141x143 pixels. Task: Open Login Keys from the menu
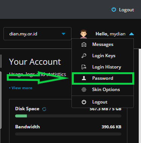coord(102,56)
